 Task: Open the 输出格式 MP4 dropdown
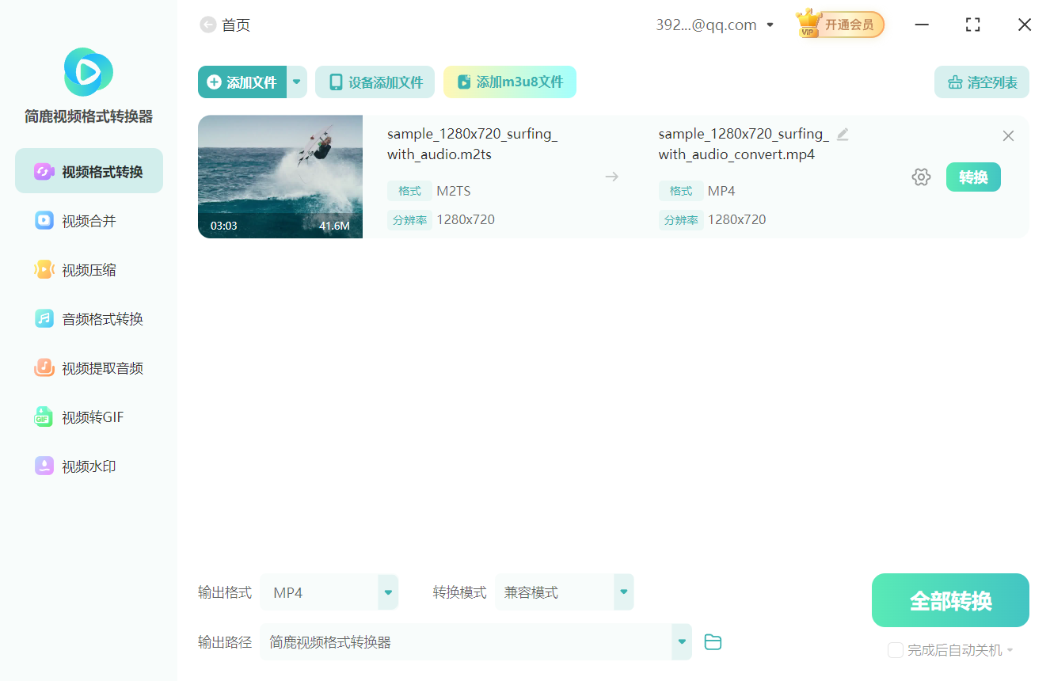pos(329,592)
